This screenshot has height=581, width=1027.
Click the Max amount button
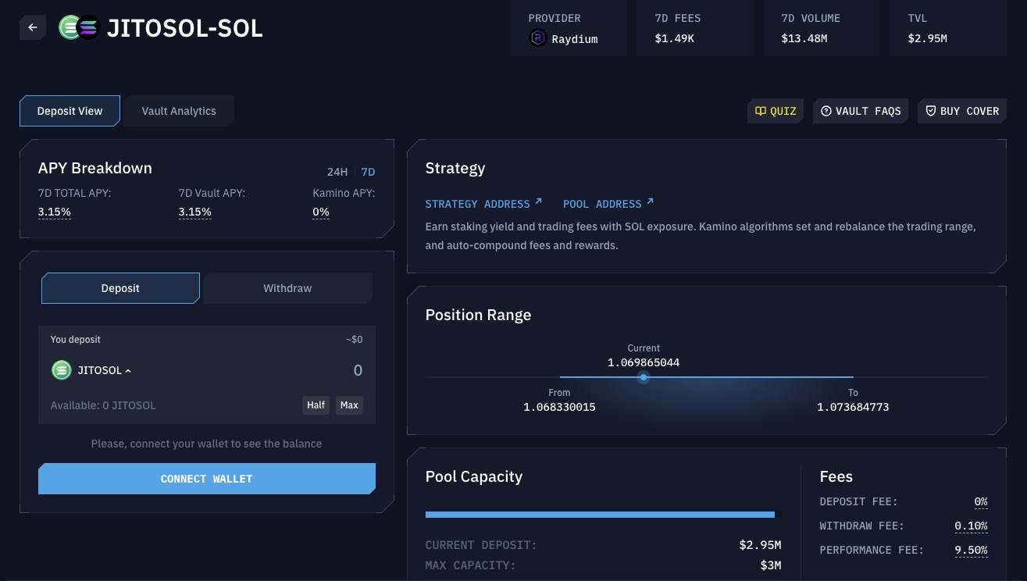tap(349, 405)
